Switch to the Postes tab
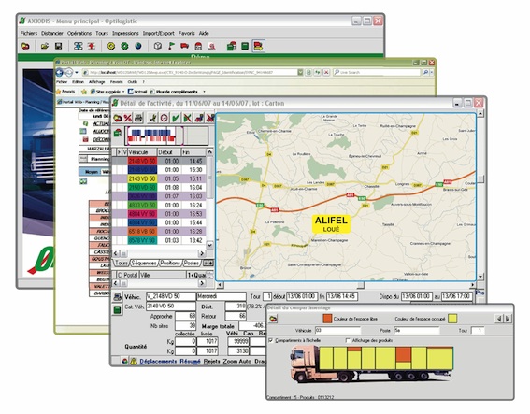Image resolution: width=530 pixels, height=414 pixels. [192, 263]
